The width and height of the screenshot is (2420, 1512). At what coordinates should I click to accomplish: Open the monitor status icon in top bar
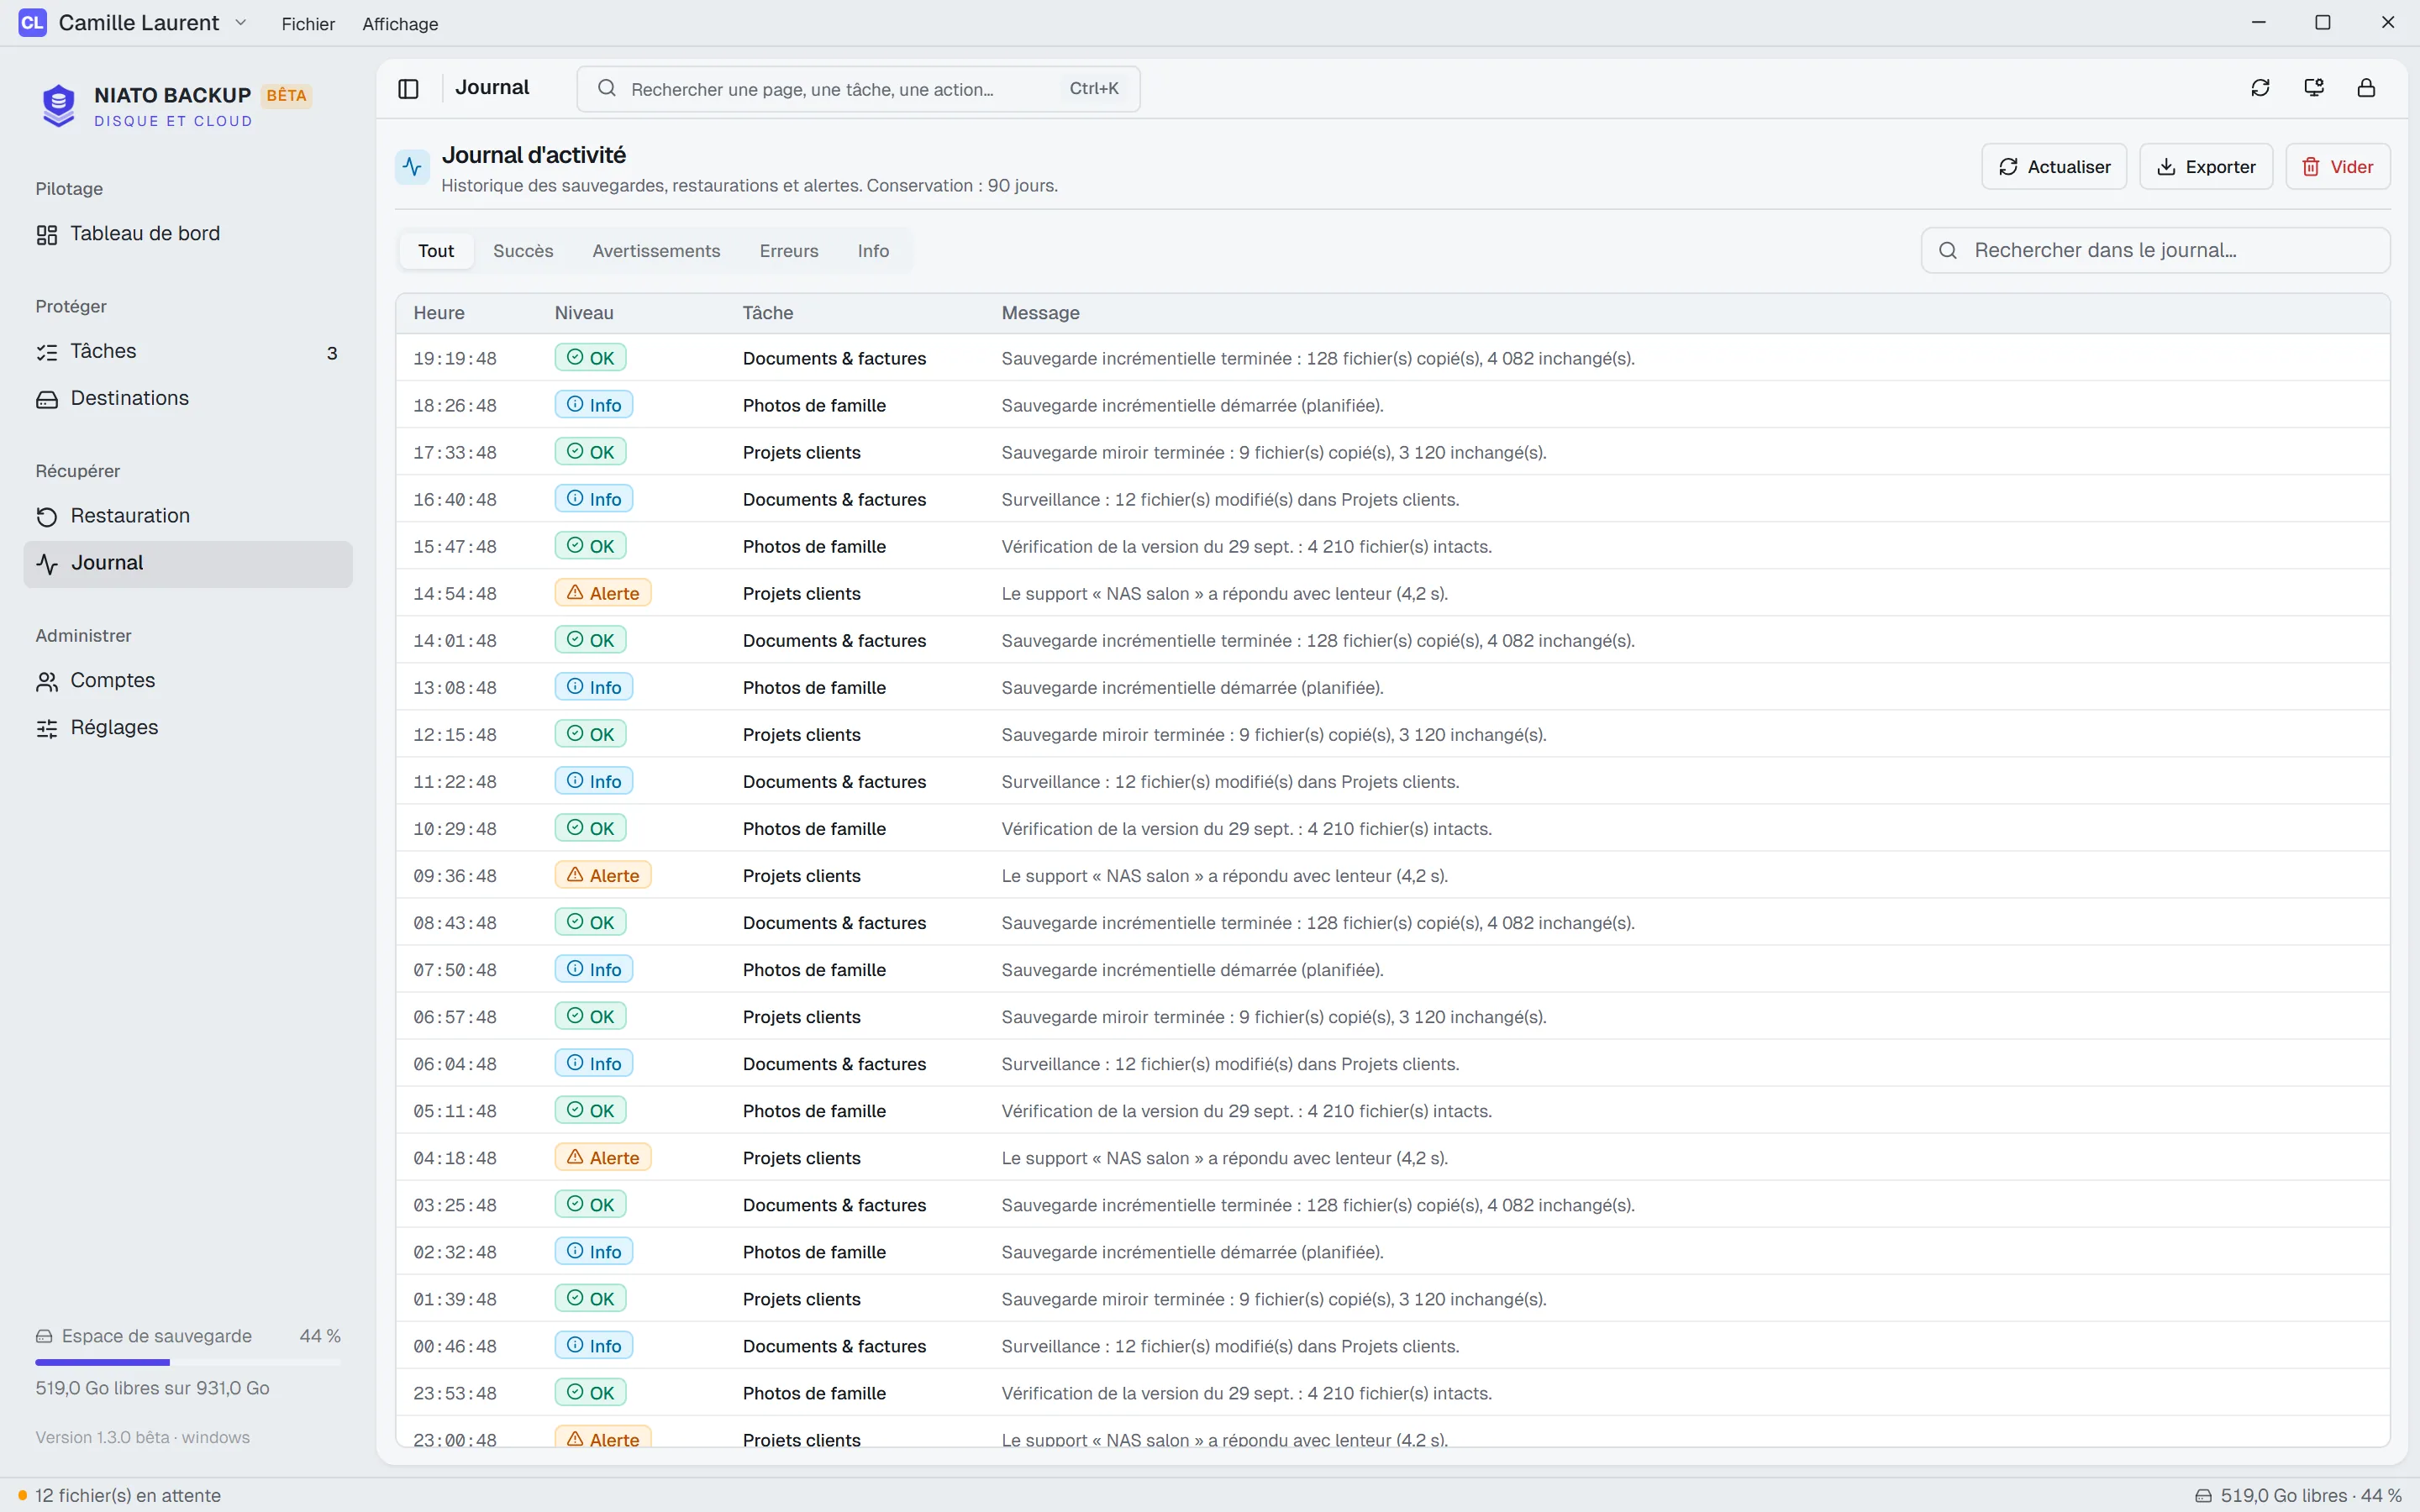click(x=2313, y=88)
